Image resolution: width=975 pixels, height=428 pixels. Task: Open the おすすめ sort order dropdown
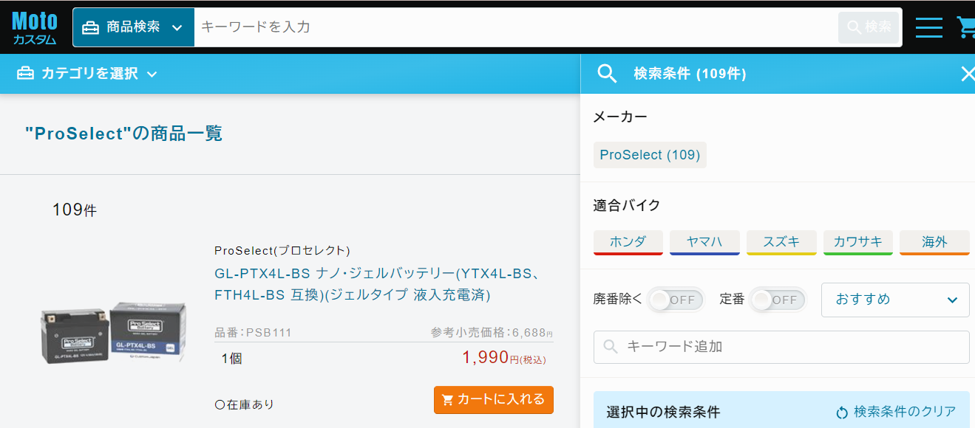pyautogui.click(x=894, y=300)
